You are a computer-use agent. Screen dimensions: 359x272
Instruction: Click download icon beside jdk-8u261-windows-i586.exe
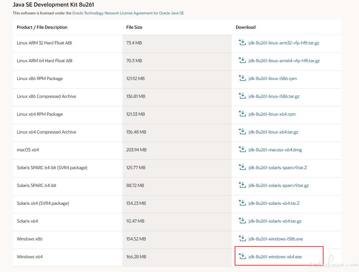point(242,239)
